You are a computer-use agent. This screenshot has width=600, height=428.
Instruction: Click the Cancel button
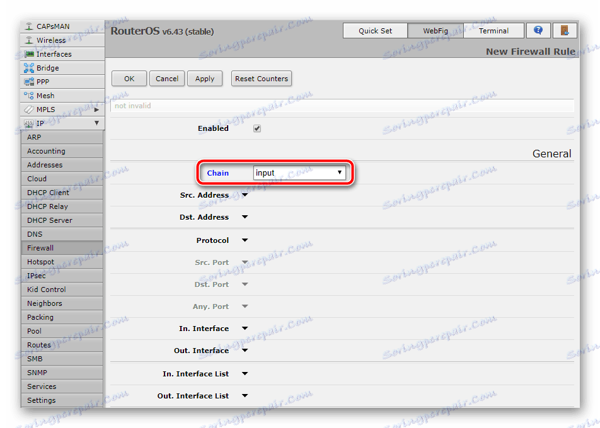pos(167,78)
